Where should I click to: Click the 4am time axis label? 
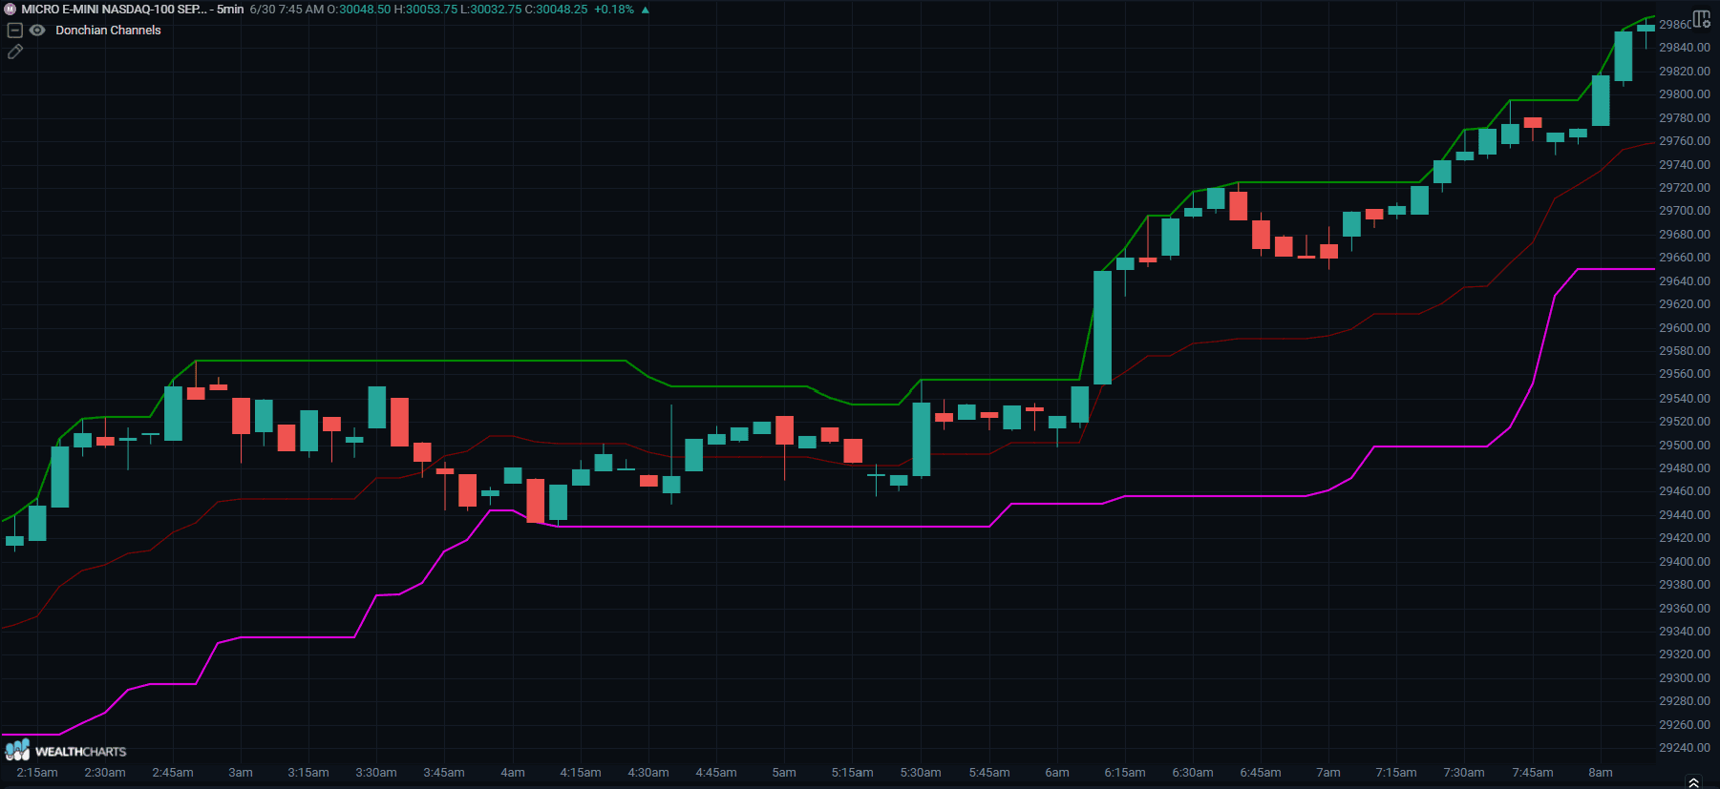(513, 773)
